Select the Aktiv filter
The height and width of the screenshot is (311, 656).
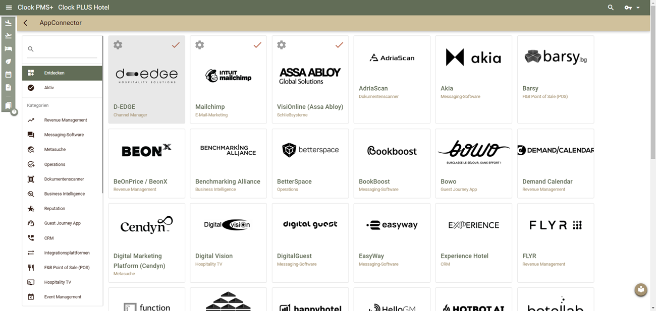coord(62,88)
